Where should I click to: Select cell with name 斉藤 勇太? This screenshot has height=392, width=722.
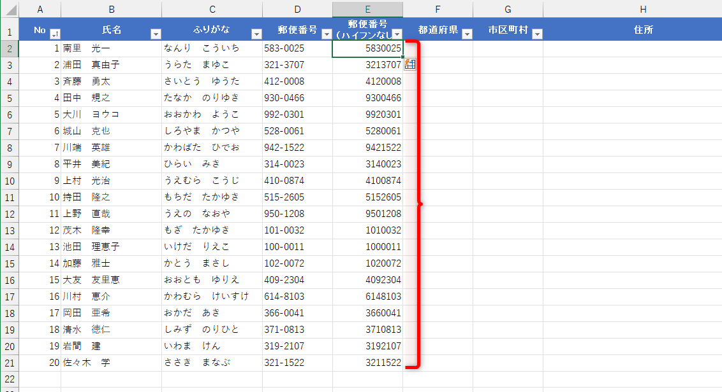(112, 81)
